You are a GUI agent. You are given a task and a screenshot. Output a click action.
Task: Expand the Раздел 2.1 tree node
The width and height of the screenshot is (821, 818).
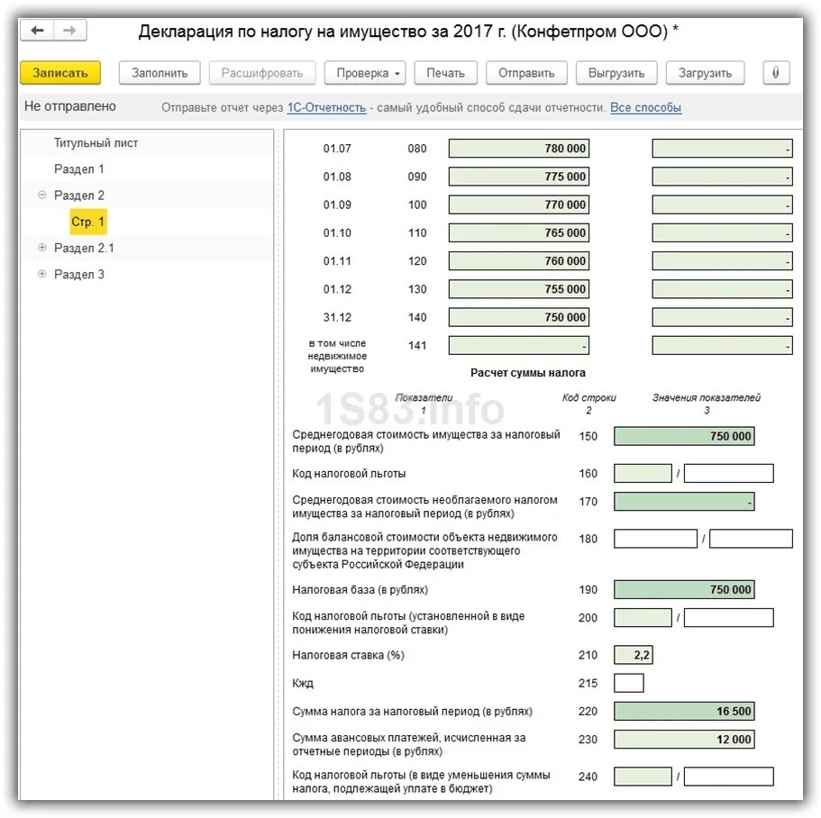(x=42, y=248)
